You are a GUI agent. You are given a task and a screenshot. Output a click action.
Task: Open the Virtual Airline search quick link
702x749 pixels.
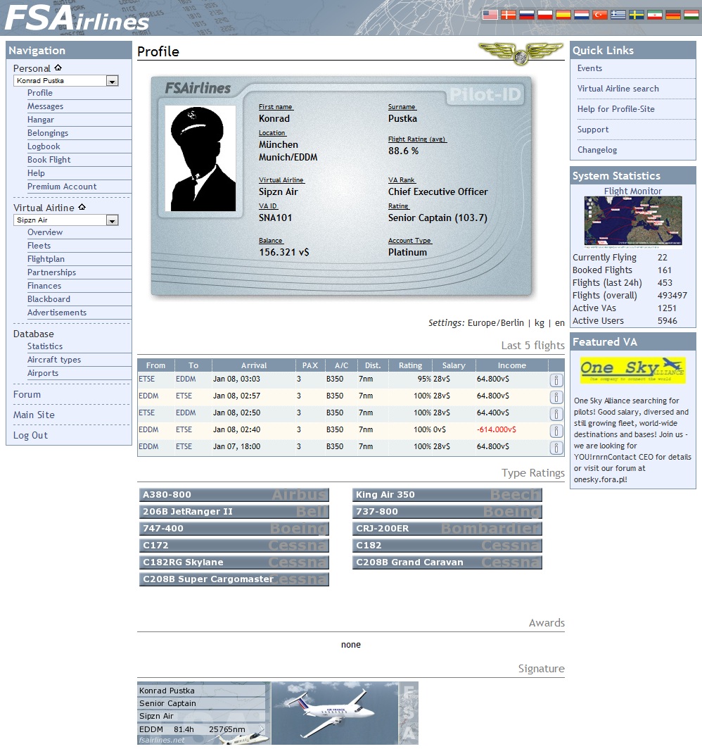618,89
